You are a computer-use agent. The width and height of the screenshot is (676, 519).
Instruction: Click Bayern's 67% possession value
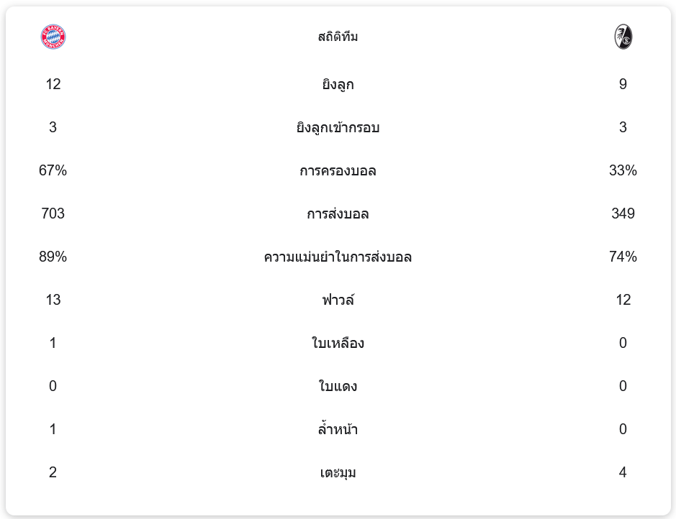(53, 171)
